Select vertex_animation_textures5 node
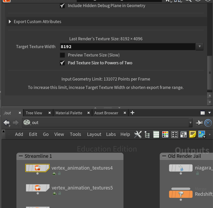The image size is (213, 208). point(38,188)
